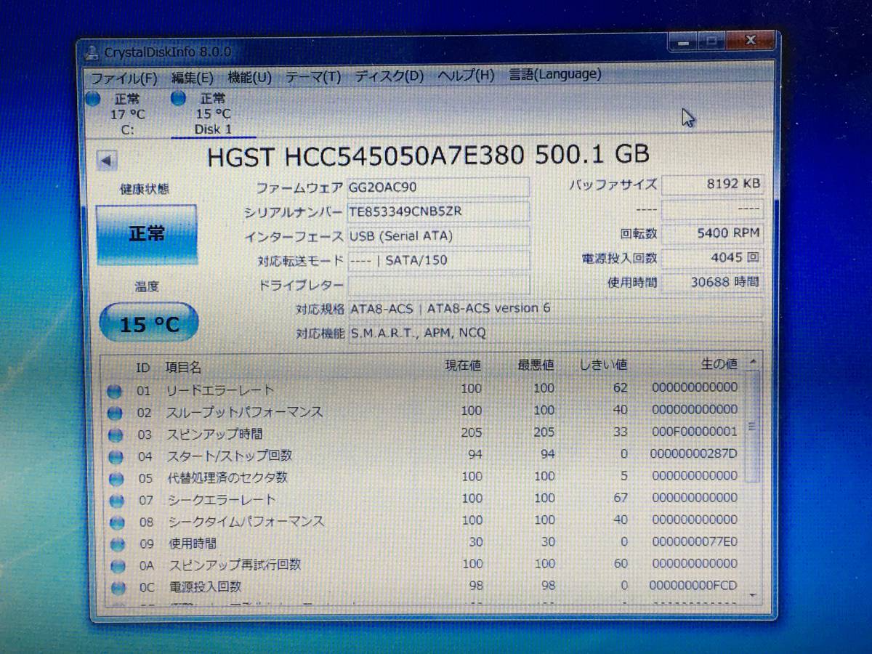Viewport: 872px width, 654px height.
Task: Click the blue status dot beside 使用時間
Action: click(115, 543)
